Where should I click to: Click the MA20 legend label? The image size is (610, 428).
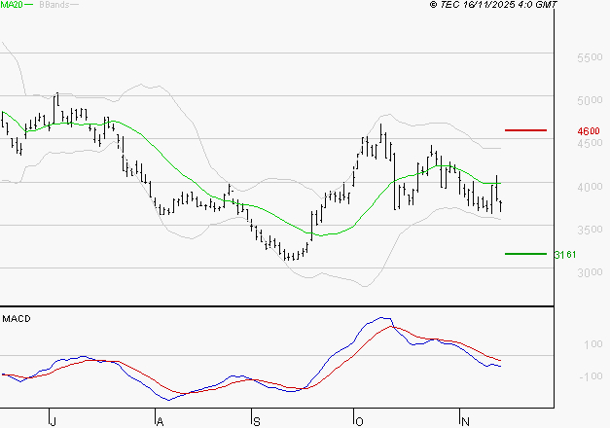pos(12,5)
